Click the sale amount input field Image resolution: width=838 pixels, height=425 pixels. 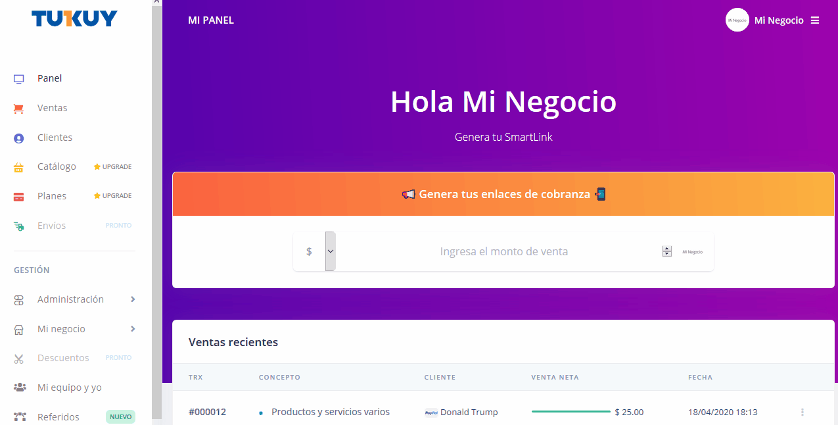pos(503,251)
